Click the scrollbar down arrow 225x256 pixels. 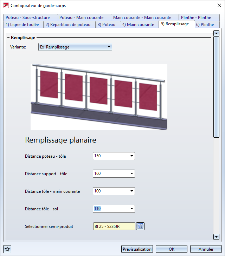(216, 237)
